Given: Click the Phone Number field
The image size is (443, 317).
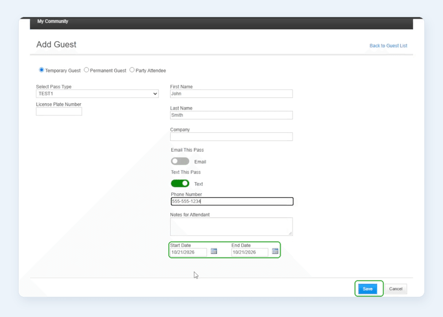Looking at the screenshot, I should 232,201.
